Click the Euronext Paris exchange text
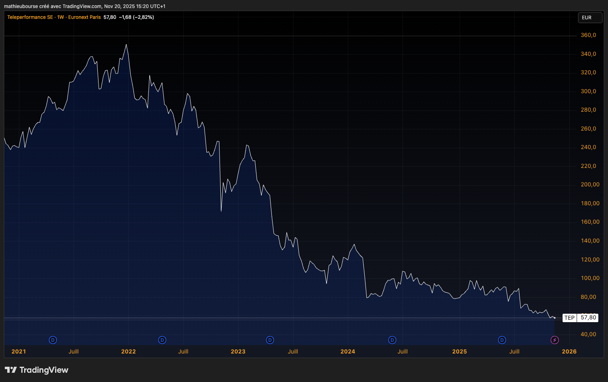This screenshot has height=382, width=608. [x=84, y=17]
